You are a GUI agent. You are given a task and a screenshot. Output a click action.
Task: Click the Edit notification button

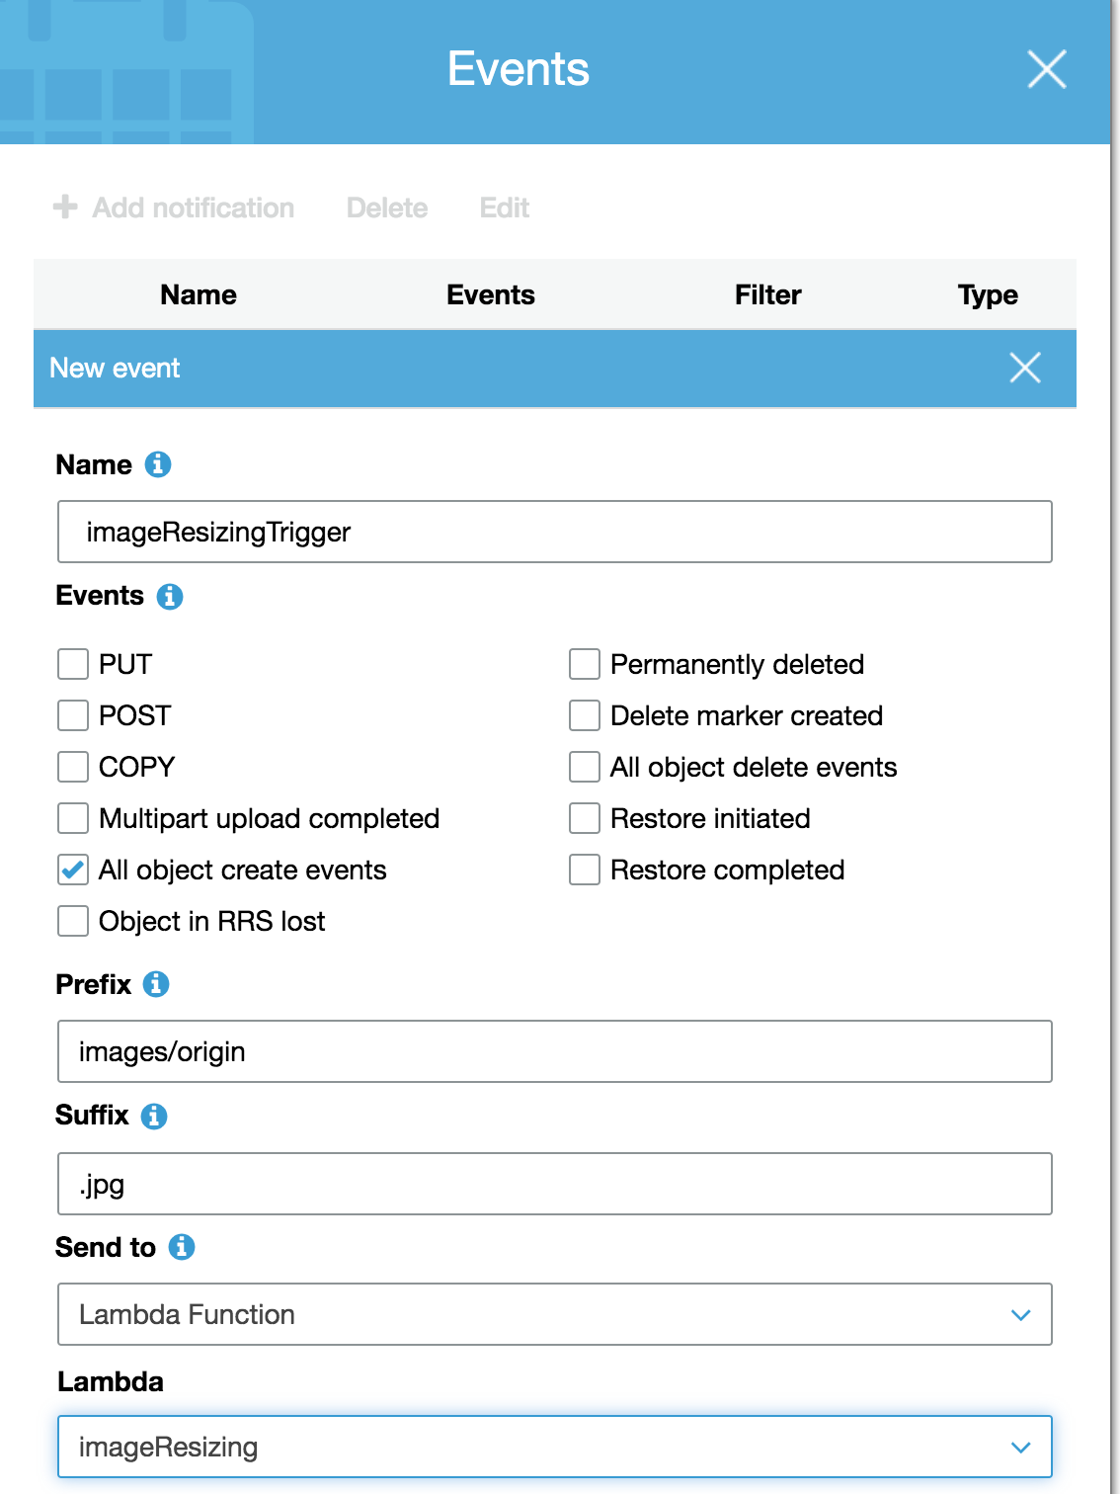point(504,207)
